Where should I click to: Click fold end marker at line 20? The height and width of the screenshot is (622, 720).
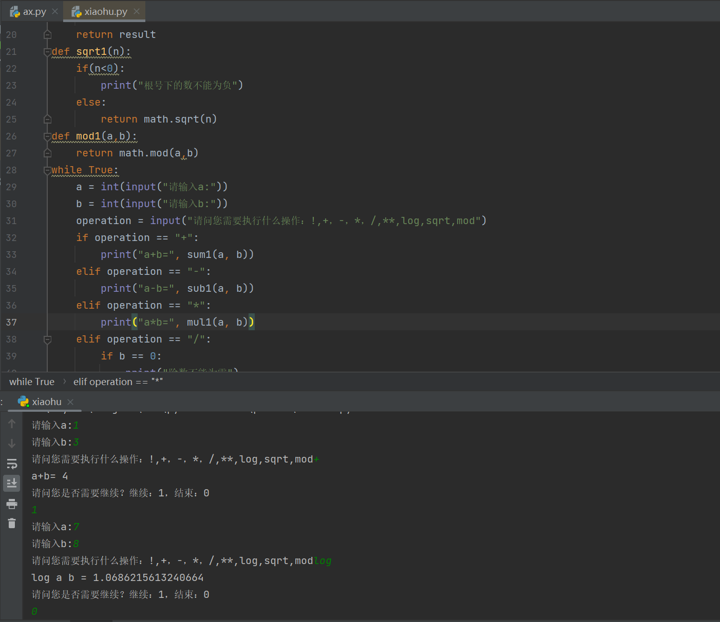click(47, 34)
